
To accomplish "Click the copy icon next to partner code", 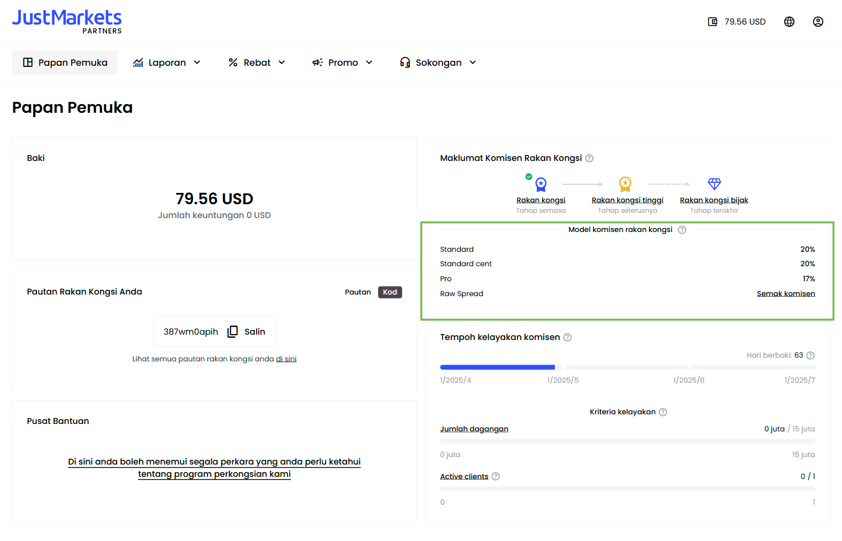I will coord(233,332).
